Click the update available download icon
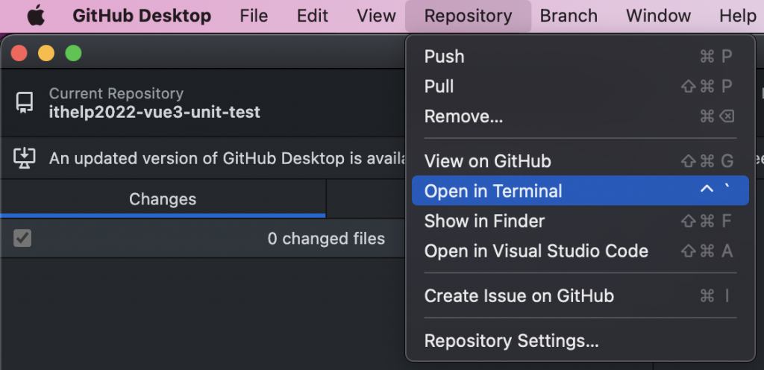 pos(25,157)
